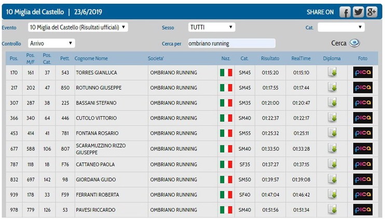Viewport: 385px width, 219px height.
Task: Click the Cerca search eye icon
Action: tap(354, 43)
